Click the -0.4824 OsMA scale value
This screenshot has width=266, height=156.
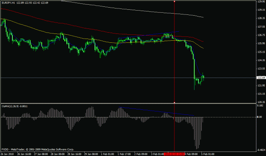coord(261,150)
